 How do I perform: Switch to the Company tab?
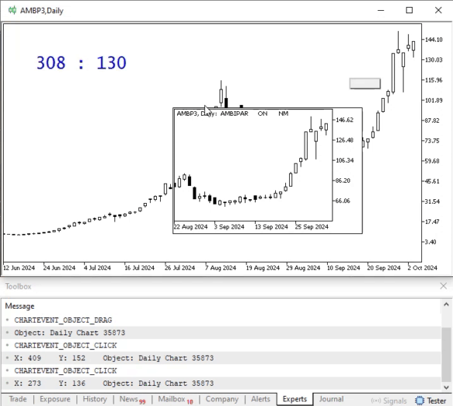tap(222, 399)
